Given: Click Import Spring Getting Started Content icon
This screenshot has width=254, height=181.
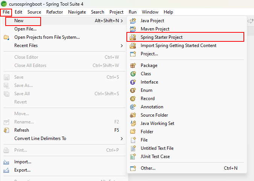Looking at the screenshot, I should point(133,46).
